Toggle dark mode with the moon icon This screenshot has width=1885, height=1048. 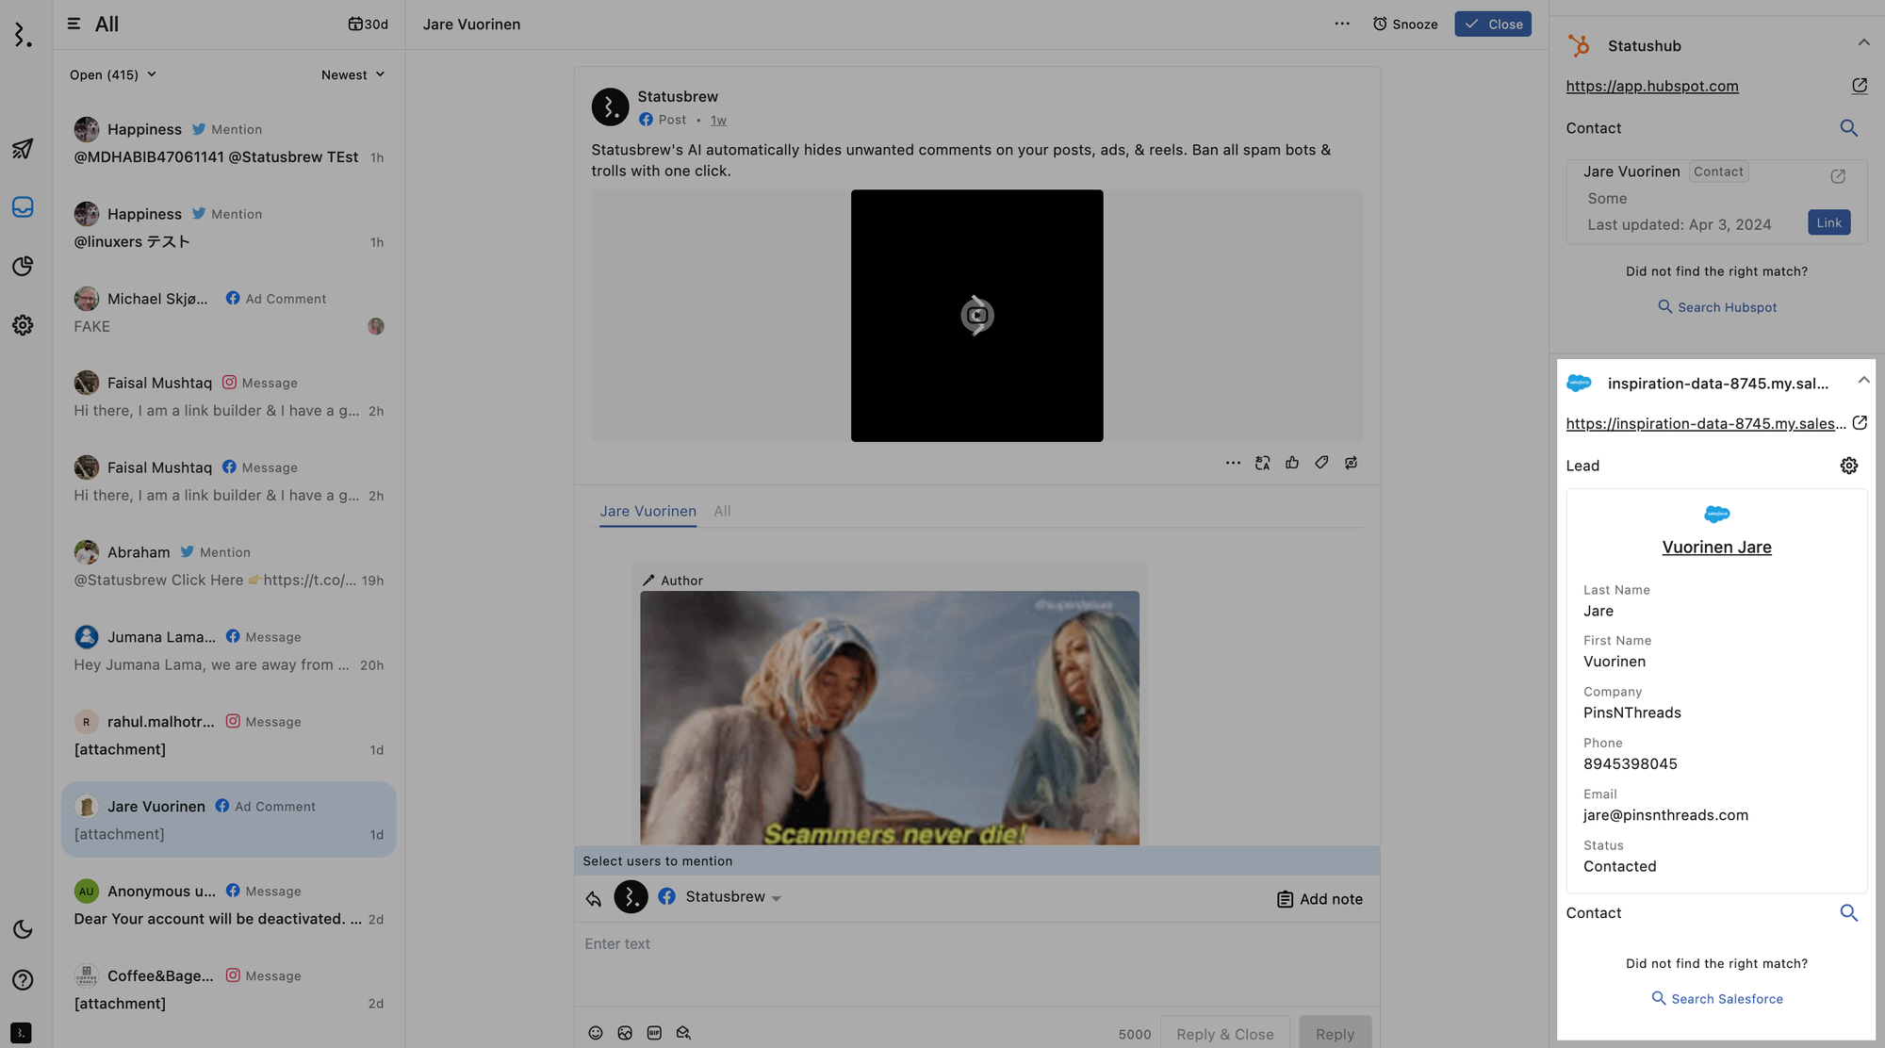[x=23, y=929]
